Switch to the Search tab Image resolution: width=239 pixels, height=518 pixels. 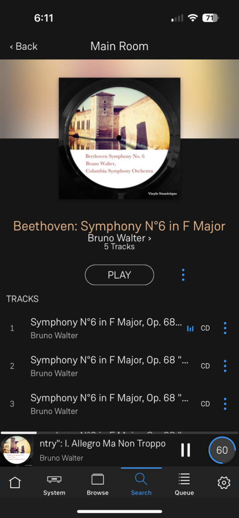pos(141,485)
